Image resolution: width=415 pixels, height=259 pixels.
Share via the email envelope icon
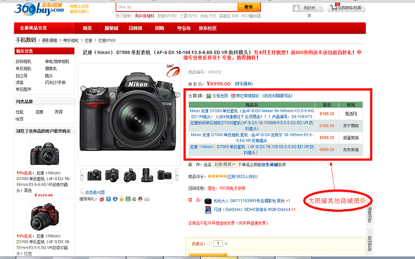coord(147,199)
